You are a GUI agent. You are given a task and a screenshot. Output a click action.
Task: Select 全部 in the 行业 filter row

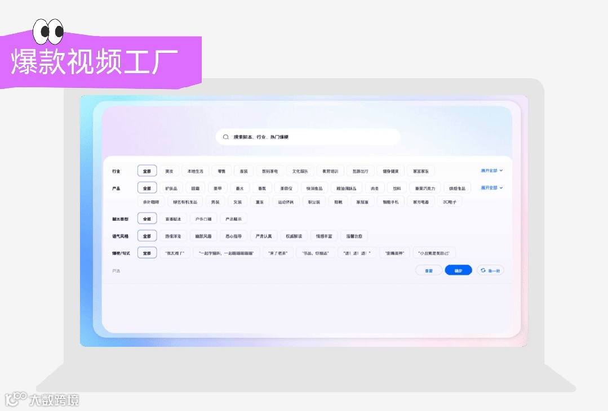click(x=148, y=169)
